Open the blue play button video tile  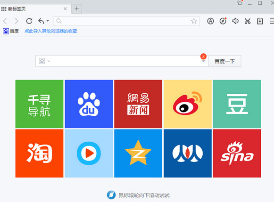pyautogui.click(x=89, y=154)
